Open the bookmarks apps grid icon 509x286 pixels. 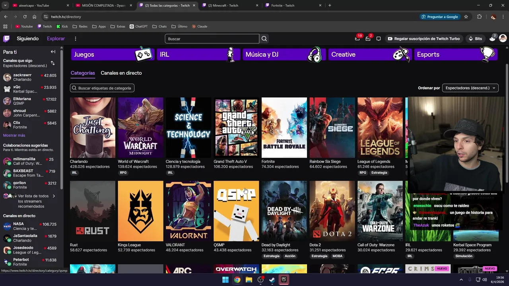point(5,27)
